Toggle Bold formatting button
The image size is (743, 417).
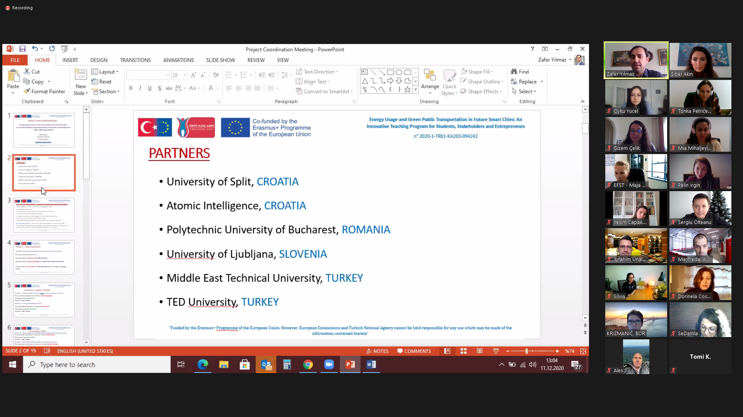(131, 88)
